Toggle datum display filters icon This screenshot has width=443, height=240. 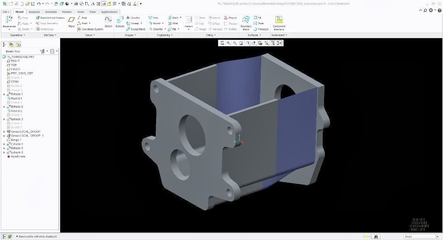click(x=266, y=43)
